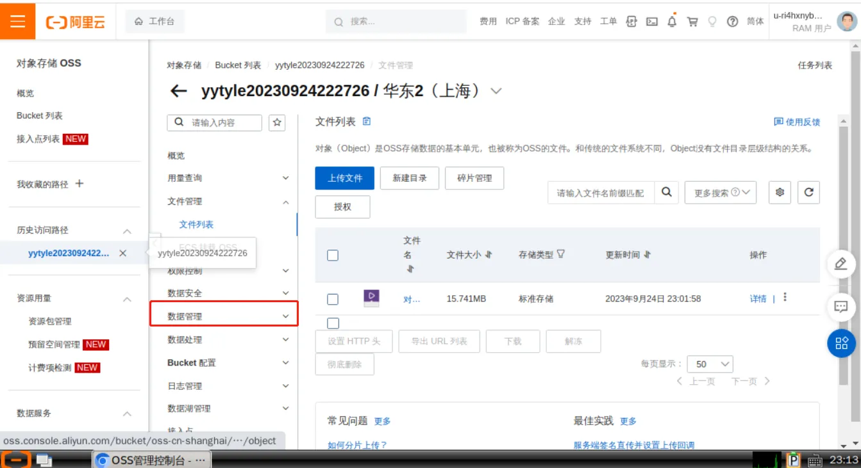Expand the bucket region dropdown chevron

click(x=496, y=91)
